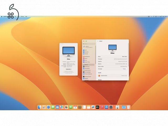Screen dimensions: 168x126
Task: Click the System Settings search field
Action: (89, 44)
